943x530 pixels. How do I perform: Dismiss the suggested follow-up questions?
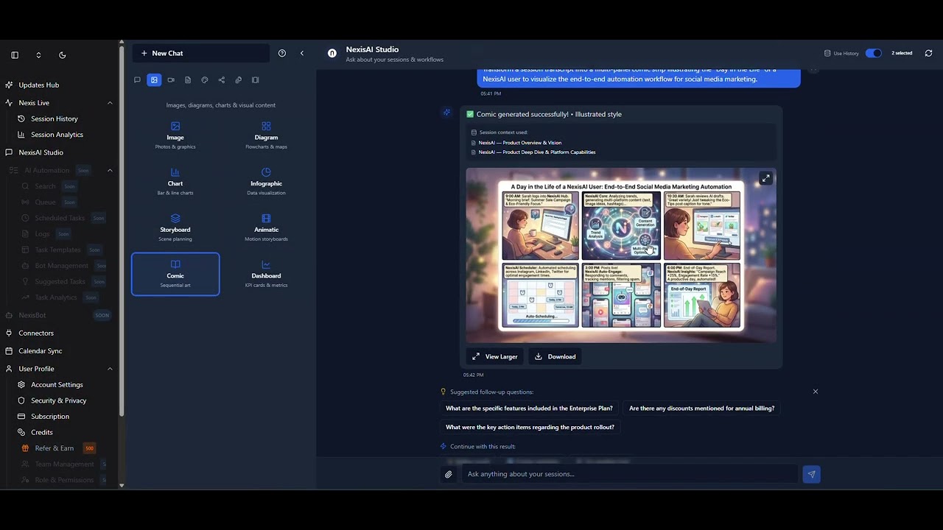(816, 392)
